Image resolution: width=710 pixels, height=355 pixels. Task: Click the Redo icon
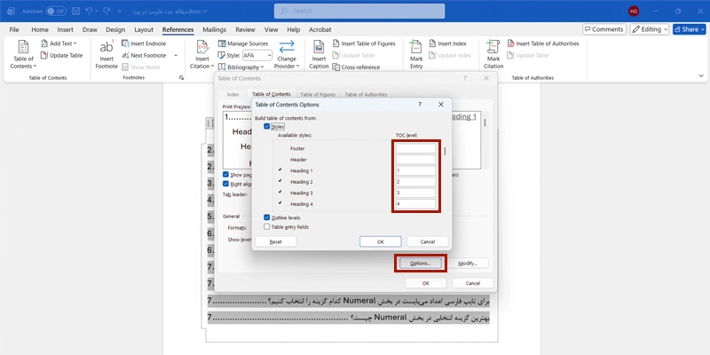point(106,11)
